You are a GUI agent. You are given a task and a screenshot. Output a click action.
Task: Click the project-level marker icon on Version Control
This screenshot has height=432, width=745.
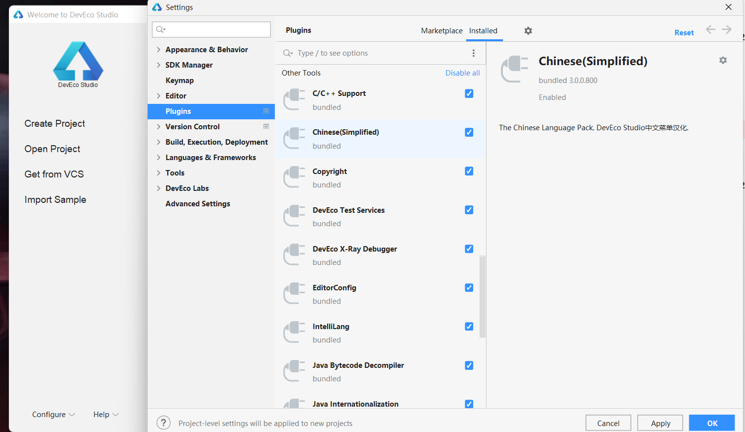266,126
